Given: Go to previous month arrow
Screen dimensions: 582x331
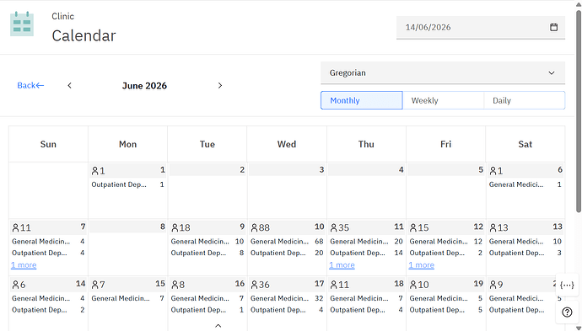Looking at the screenshot, I should coord(69,86).
